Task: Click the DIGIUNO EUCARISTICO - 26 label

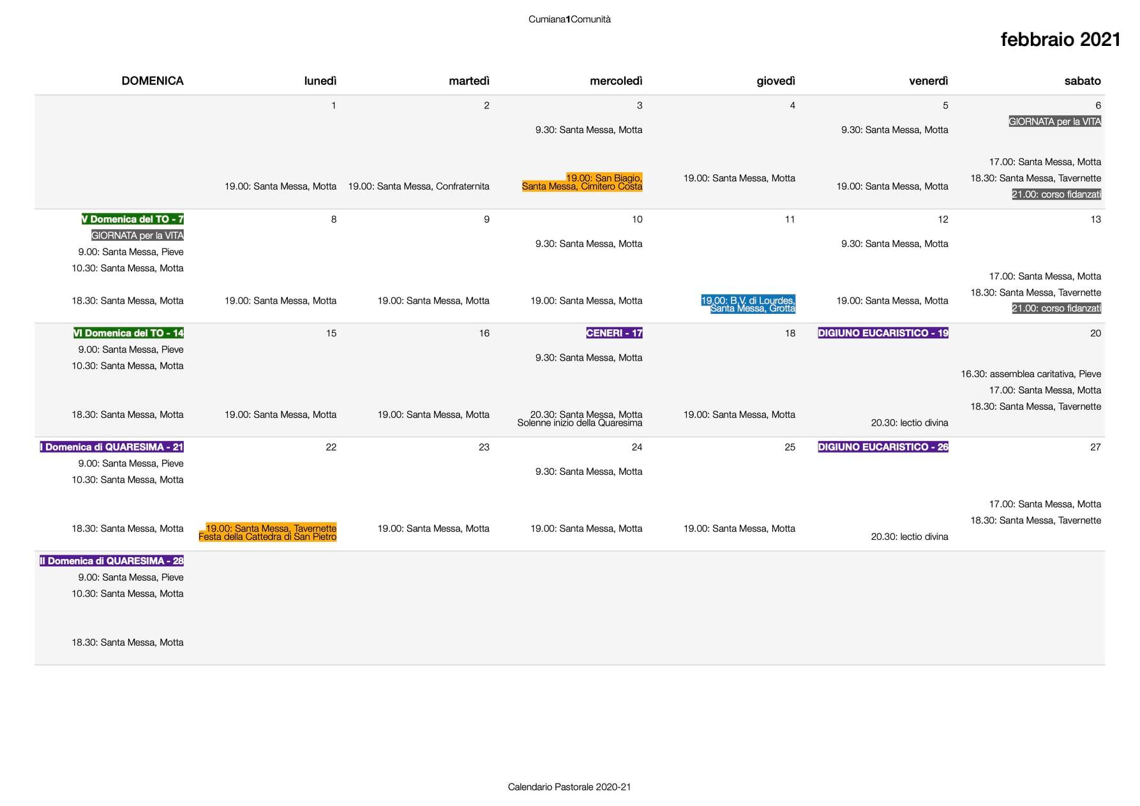Action: 883,447
